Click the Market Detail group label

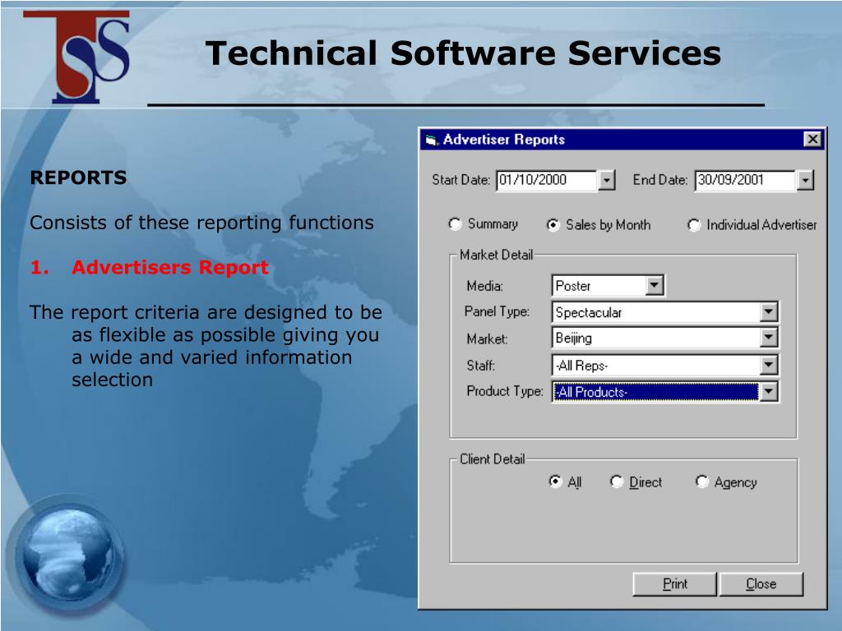click(x=496, y=255)
